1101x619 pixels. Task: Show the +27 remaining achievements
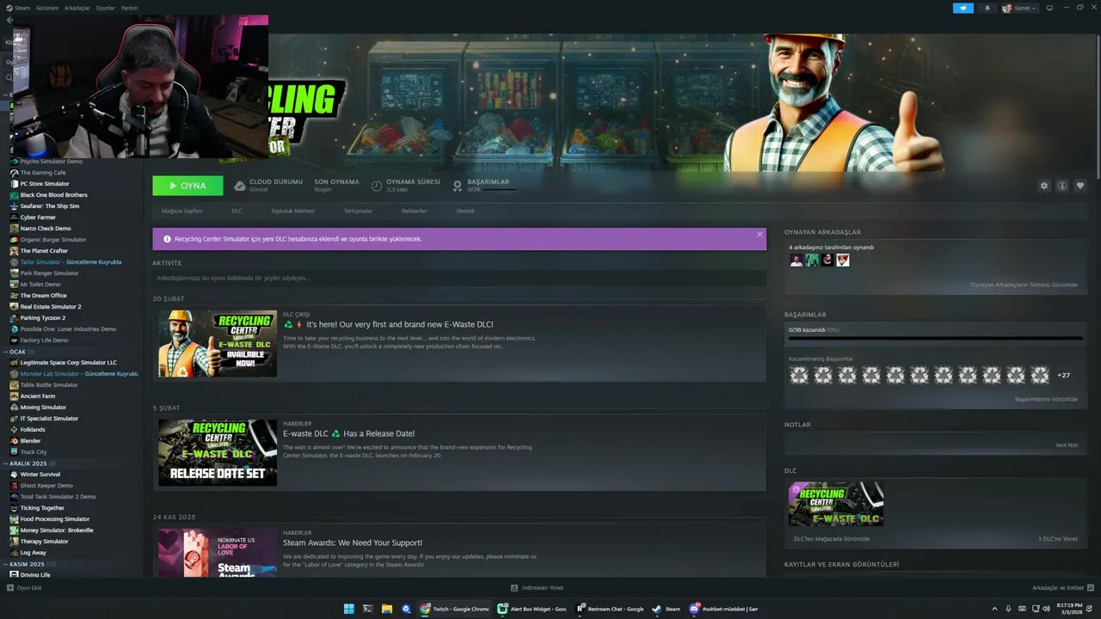tap(1063, 375)
